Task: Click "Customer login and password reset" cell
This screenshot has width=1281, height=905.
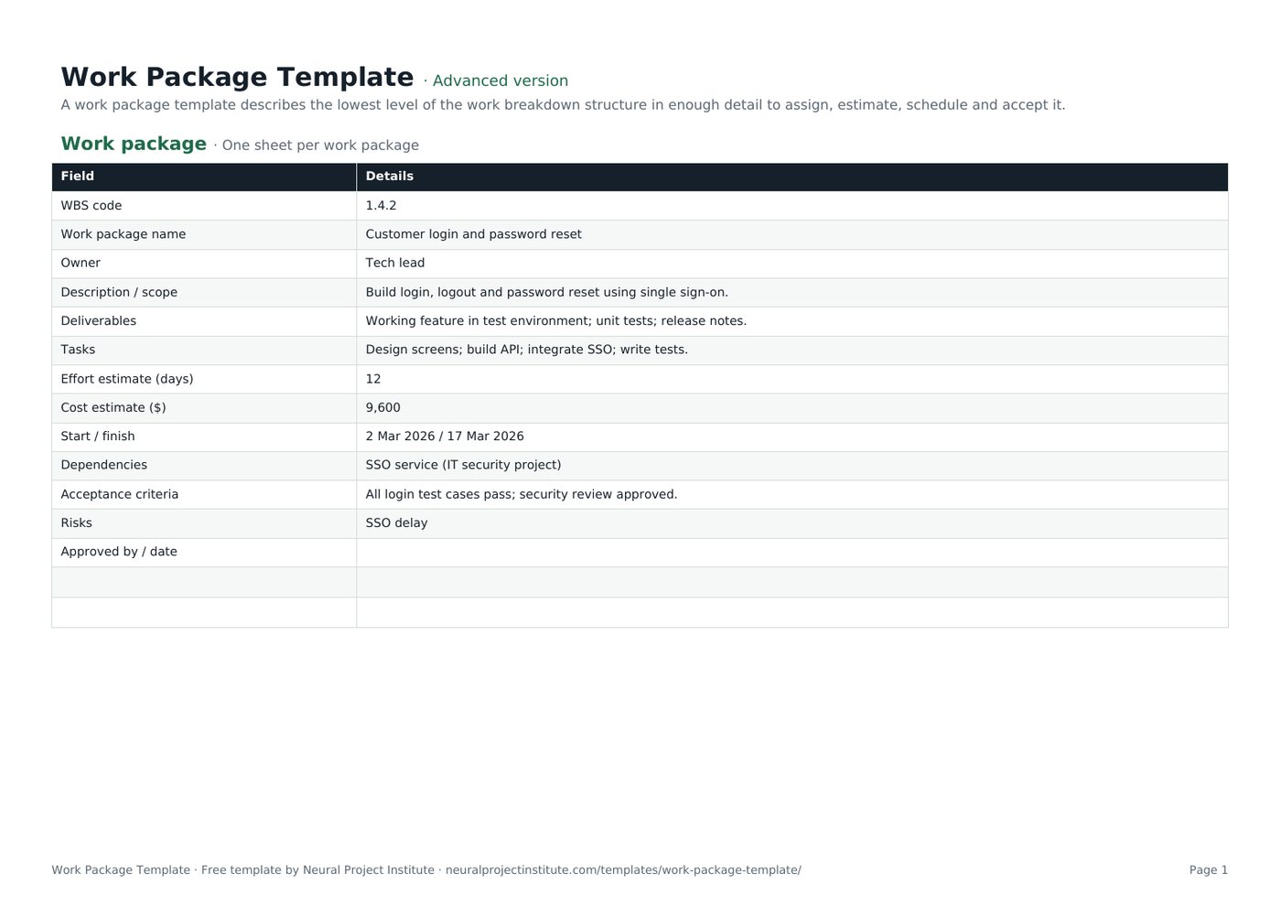Action: tap(792, 235)
